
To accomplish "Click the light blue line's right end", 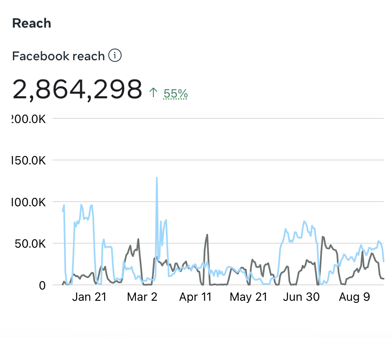I will coord(384,261).
